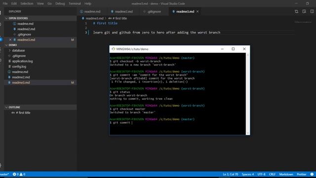The height and width of the screenshot is (178, 316).
Task: Change the UTF-8 encoding setting
Action: coord(261,175)
